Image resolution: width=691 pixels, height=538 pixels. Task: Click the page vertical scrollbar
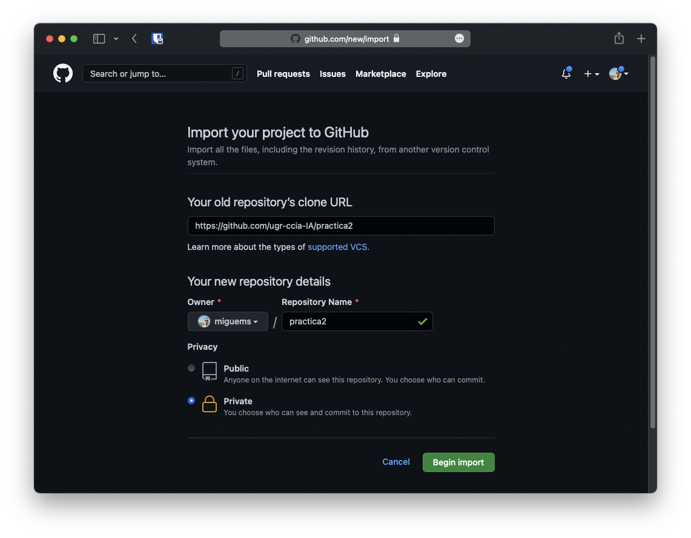[653, 242]
